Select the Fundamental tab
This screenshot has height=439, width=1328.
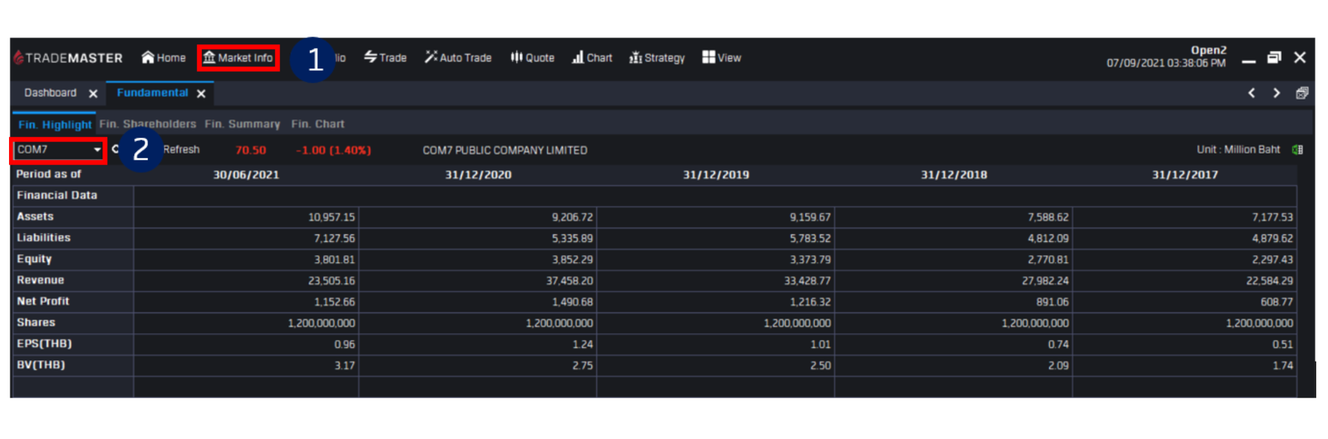click(152, 93)
